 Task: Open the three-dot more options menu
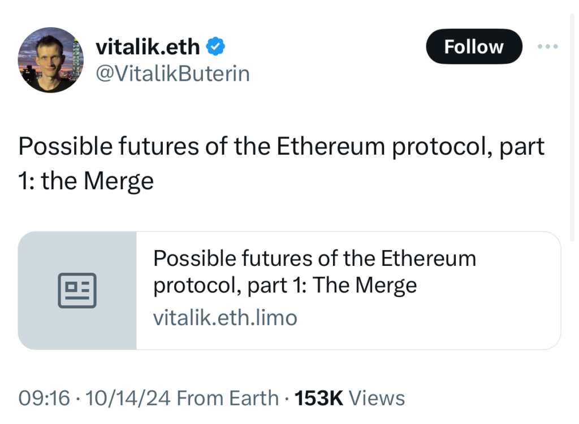coord(547,46)
